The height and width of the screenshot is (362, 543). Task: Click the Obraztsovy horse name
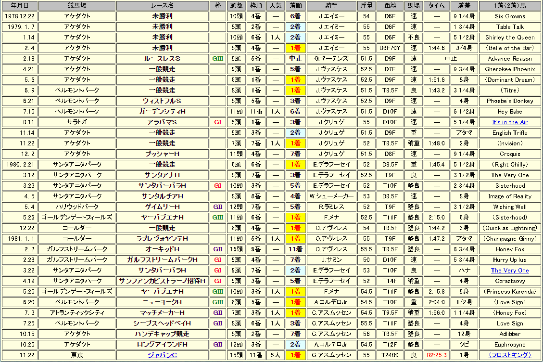tap(510, 281)
